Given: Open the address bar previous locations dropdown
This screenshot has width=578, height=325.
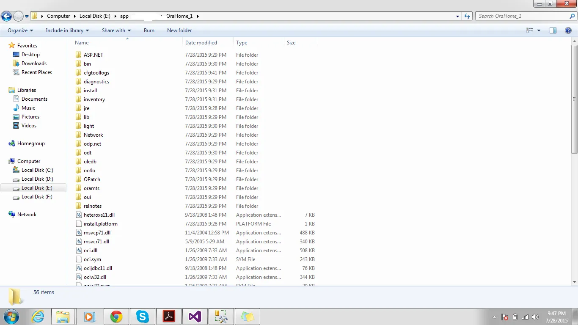Looking at the screenshot, I should tap(458, 16).
